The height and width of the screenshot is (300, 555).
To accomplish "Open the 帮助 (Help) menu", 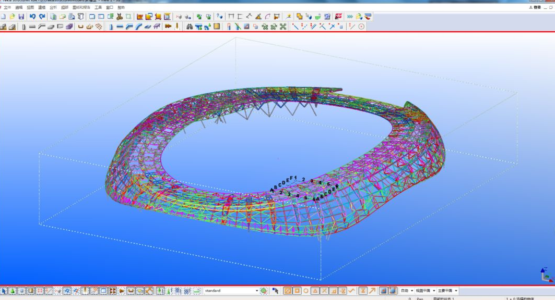I will [121, 7].
